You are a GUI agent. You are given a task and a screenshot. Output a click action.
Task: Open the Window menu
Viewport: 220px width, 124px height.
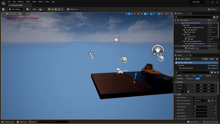click(x=21, y=2)
